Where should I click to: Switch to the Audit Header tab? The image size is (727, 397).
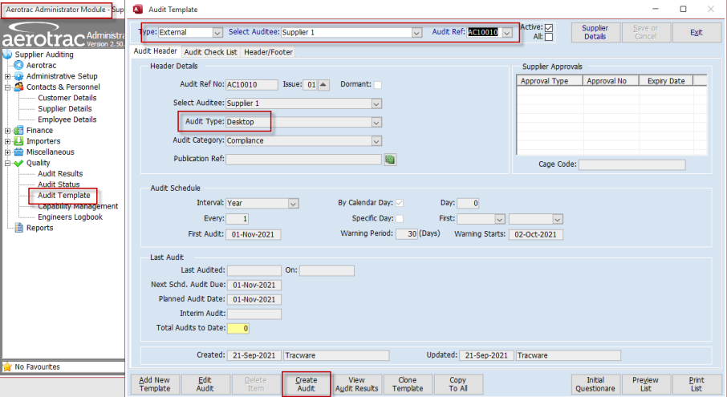coord(156,51)
